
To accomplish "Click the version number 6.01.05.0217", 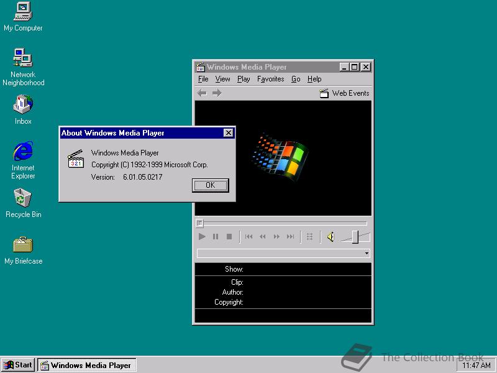I will (143, 177).
